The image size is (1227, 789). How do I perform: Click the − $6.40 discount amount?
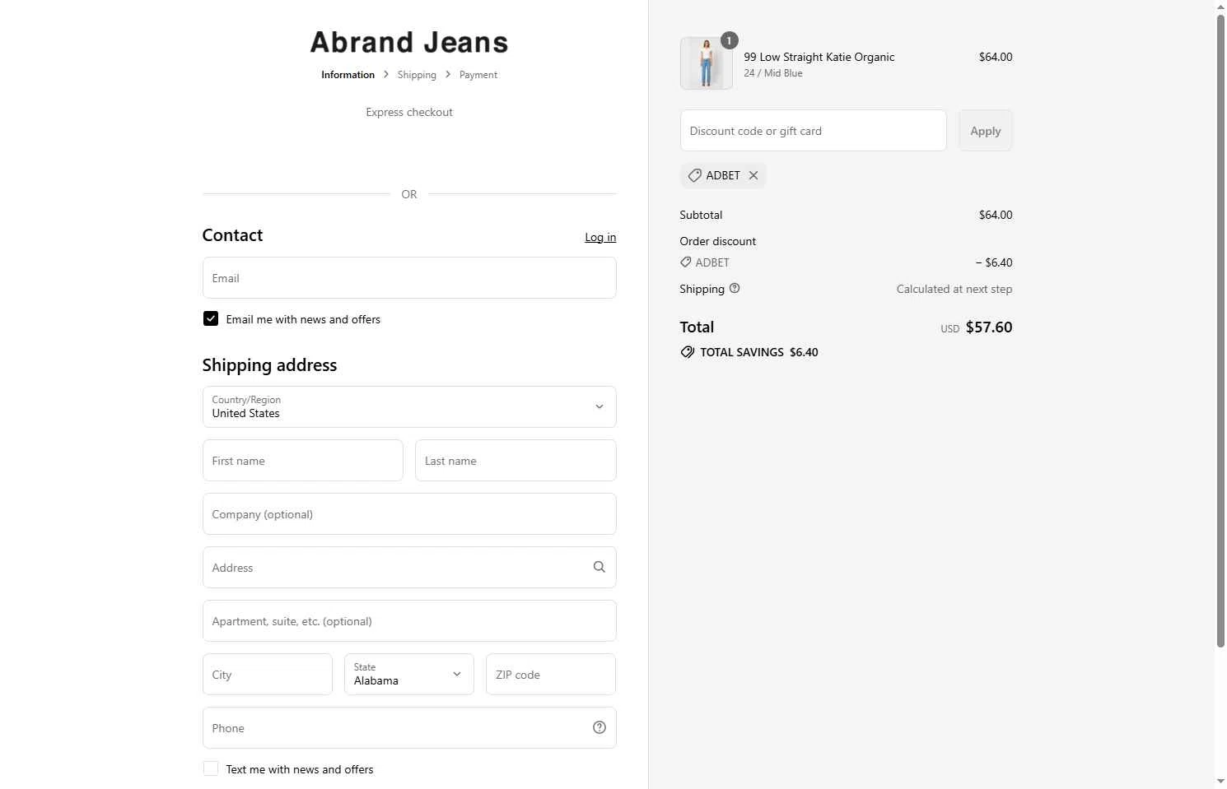tap(994, 262)
